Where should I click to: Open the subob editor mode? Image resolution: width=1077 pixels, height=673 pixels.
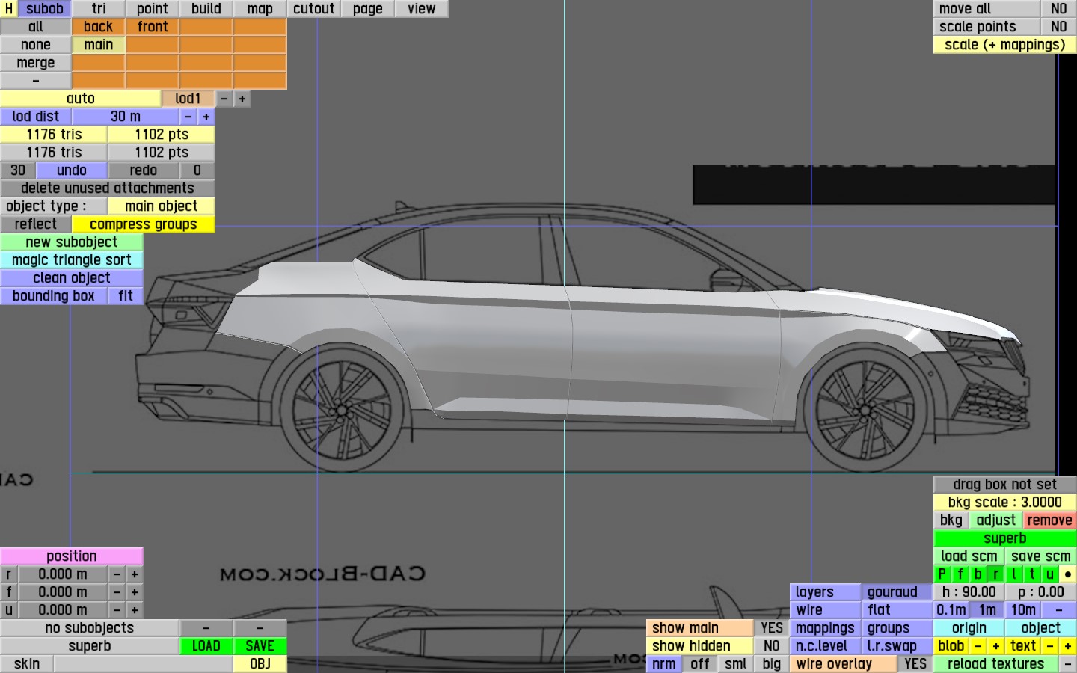tap(45, 9)
